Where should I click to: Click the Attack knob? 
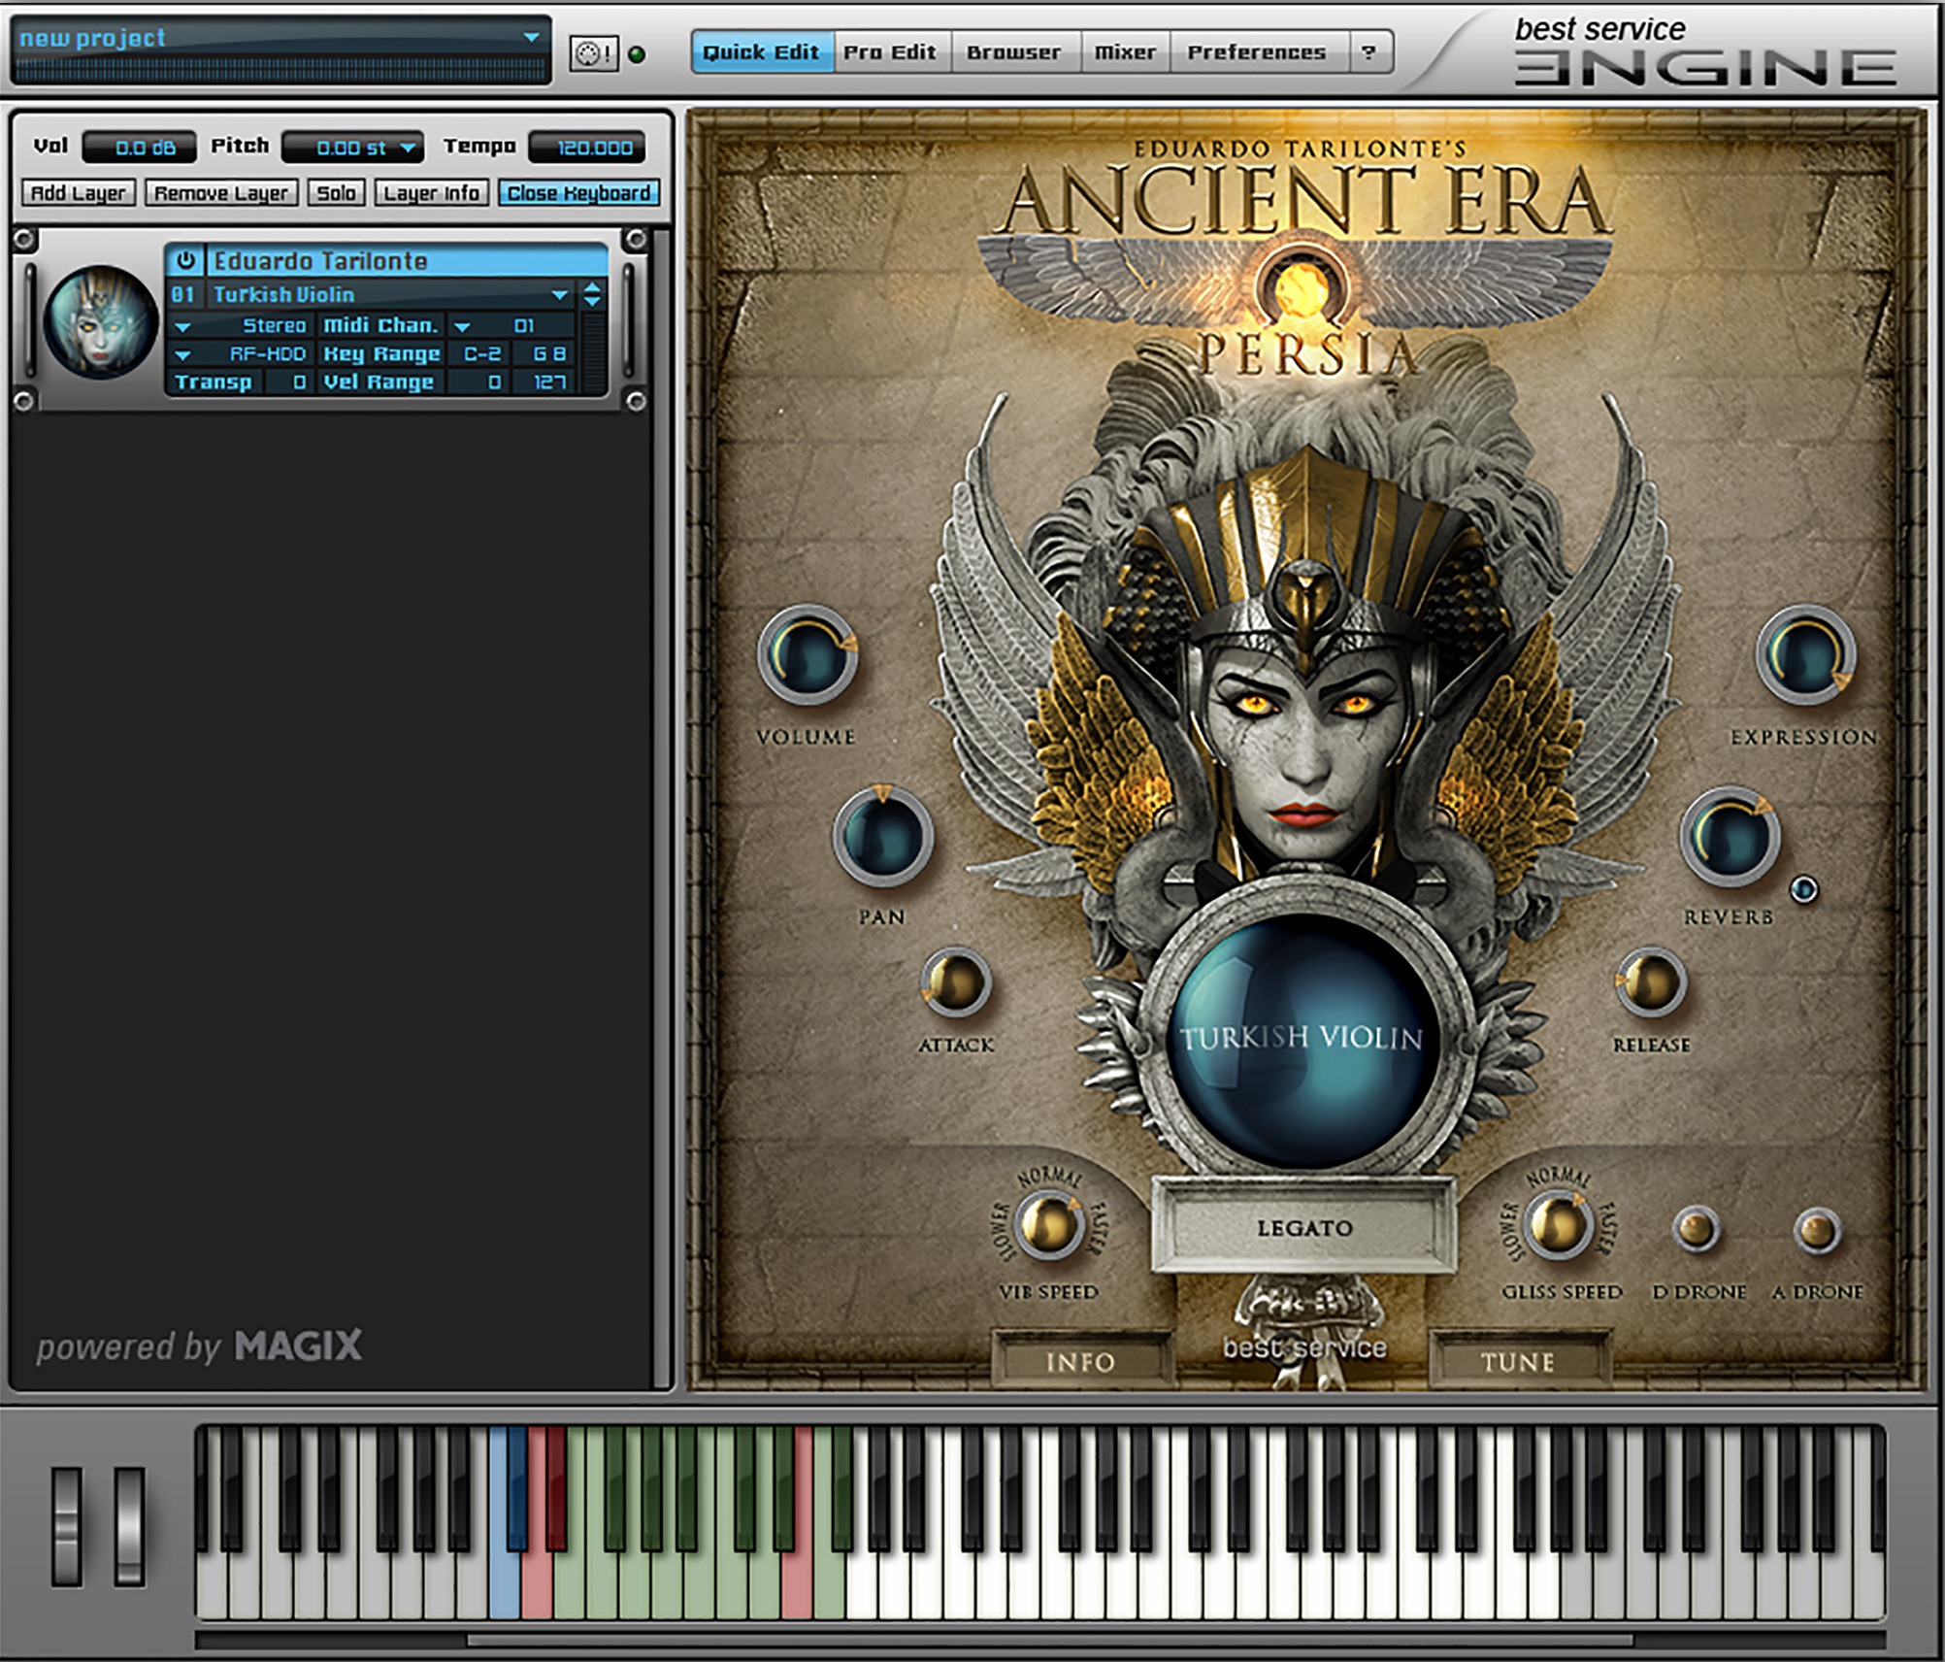tap(955, 982)
